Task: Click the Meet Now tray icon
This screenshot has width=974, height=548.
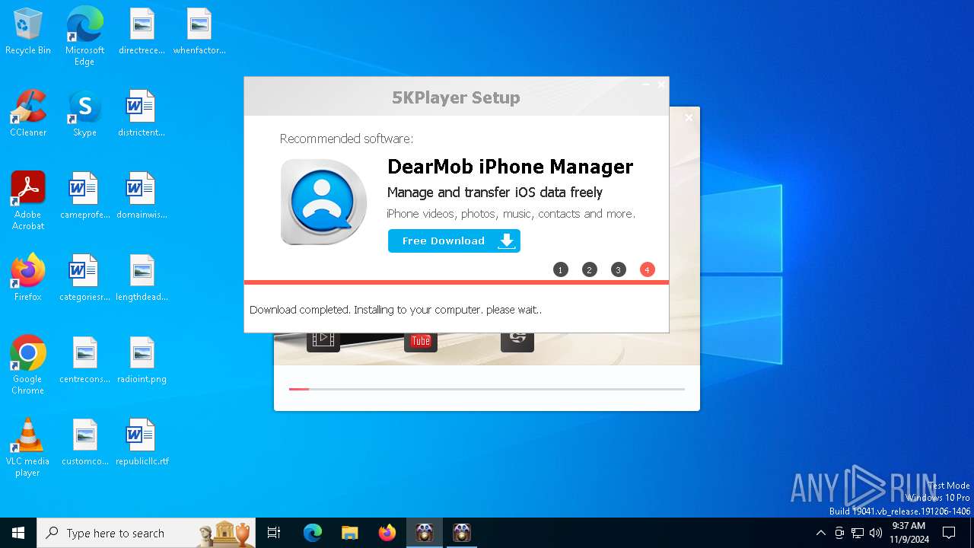Action: coord(839,533)
